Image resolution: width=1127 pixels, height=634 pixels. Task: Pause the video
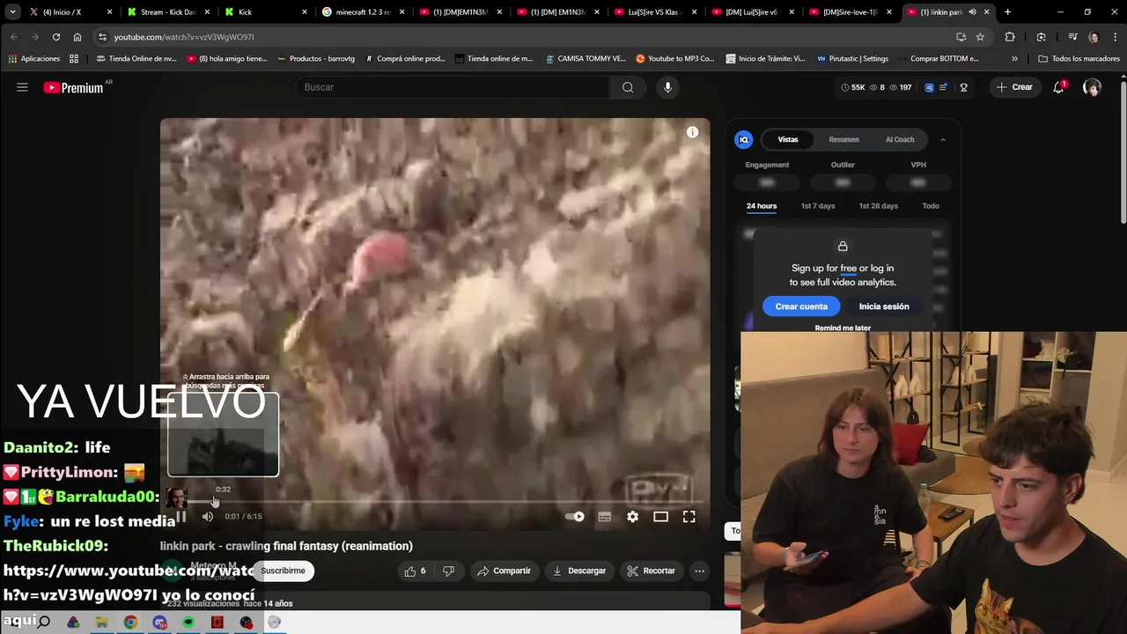pos(180,517)
